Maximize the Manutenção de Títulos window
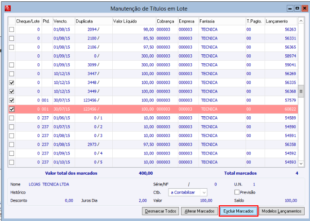 point(297,8)
